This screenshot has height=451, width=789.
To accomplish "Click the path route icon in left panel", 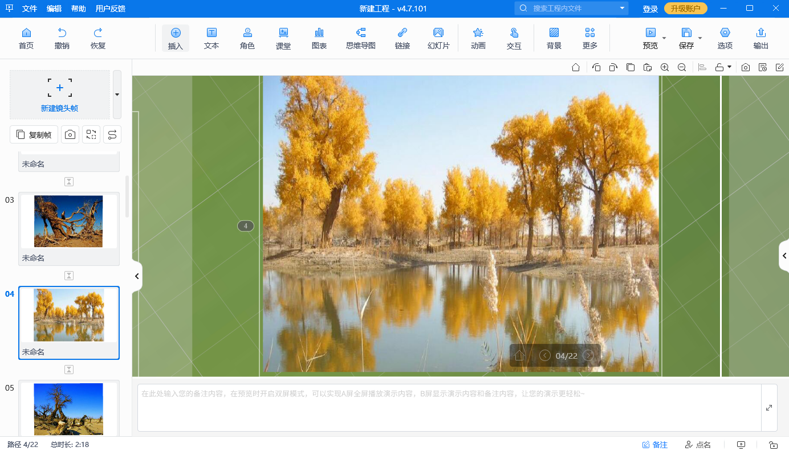I will pos(112,134).
